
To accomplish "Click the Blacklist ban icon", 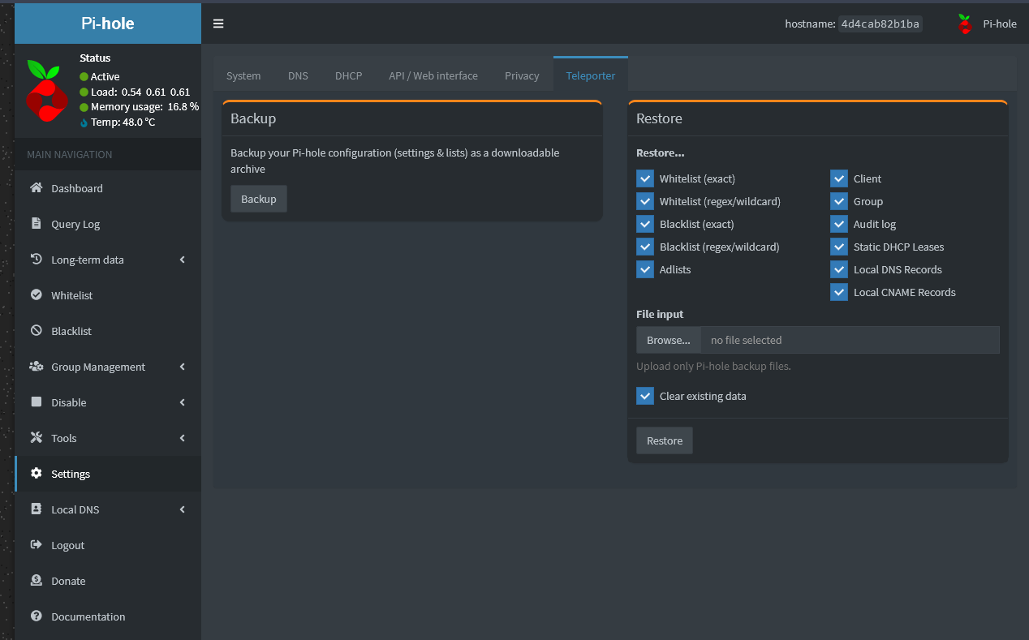I will (x=36, y=331).
